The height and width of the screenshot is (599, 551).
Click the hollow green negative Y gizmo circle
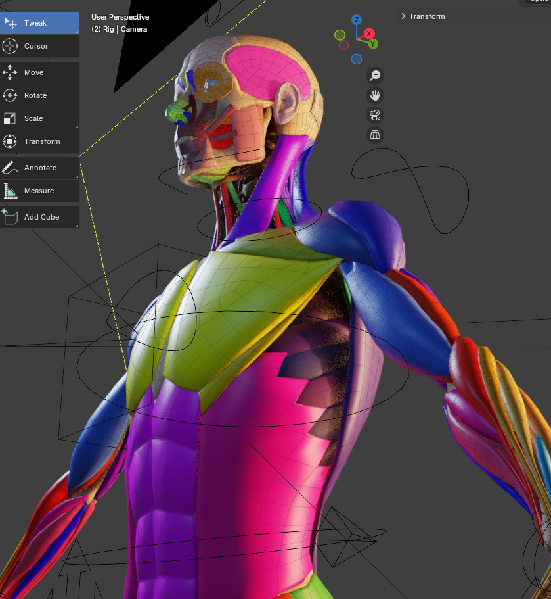click(340, 35)
